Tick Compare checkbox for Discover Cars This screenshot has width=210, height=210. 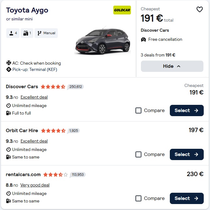[x=138, y=110]
